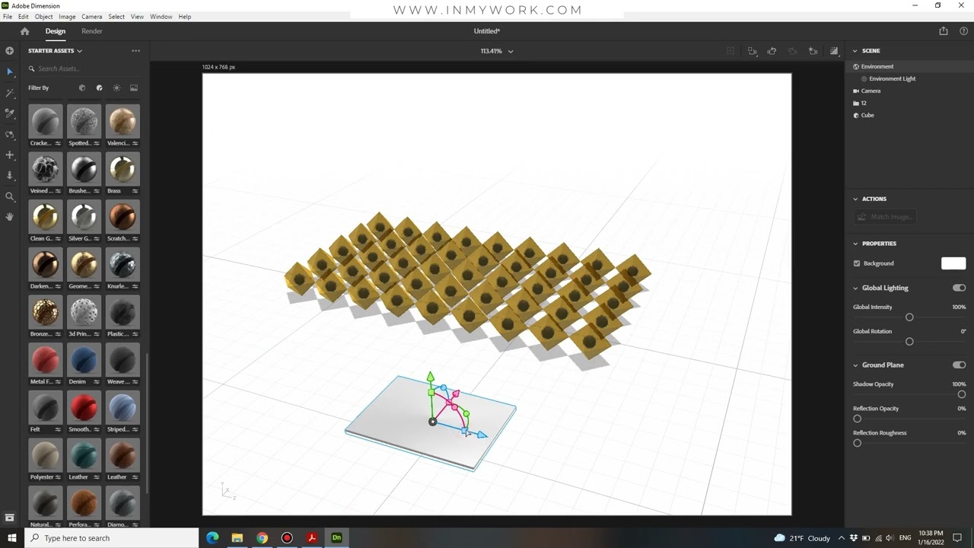
Task: Select the Smooth red material thumbnail
Action: pyautogui.click(x=84, y=408)
